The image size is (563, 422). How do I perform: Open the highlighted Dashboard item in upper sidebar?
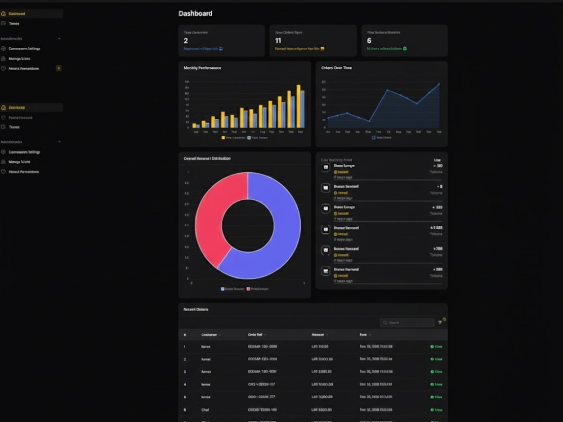coord(32,14)
